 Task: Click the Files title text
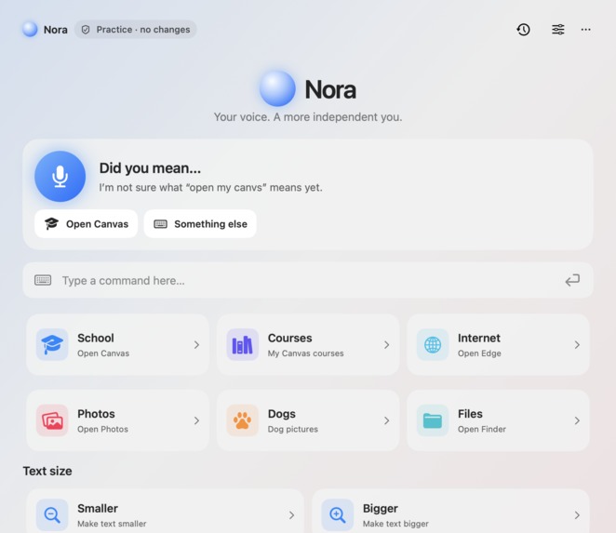(470, 414)
